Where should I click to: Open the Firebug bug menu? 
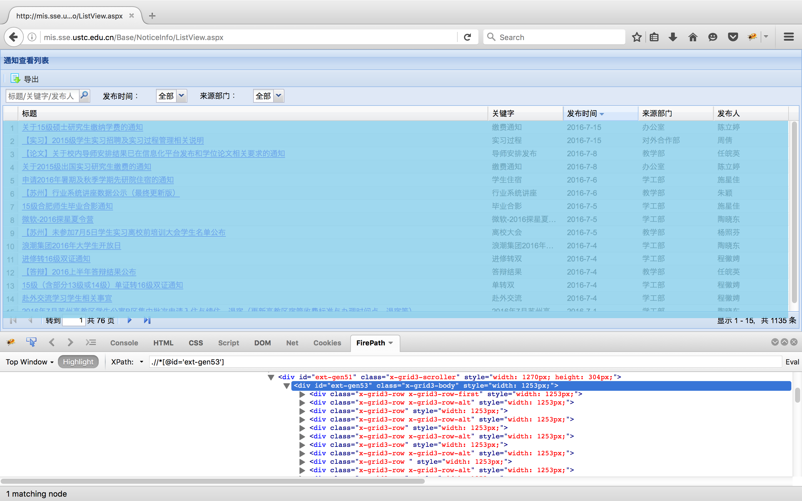10,343
